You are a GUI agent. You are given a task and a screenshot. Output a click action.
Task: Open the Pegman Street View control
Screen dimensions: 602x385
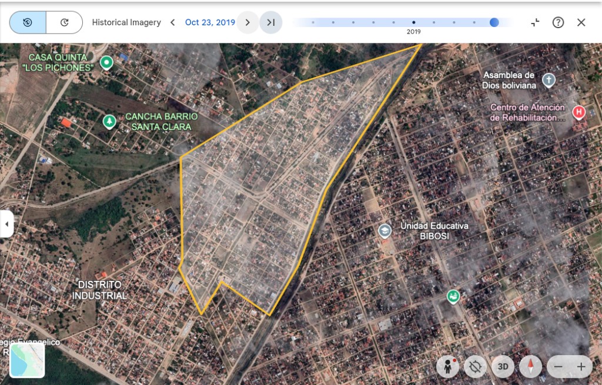pyautogui.click(x=448, y=367)
